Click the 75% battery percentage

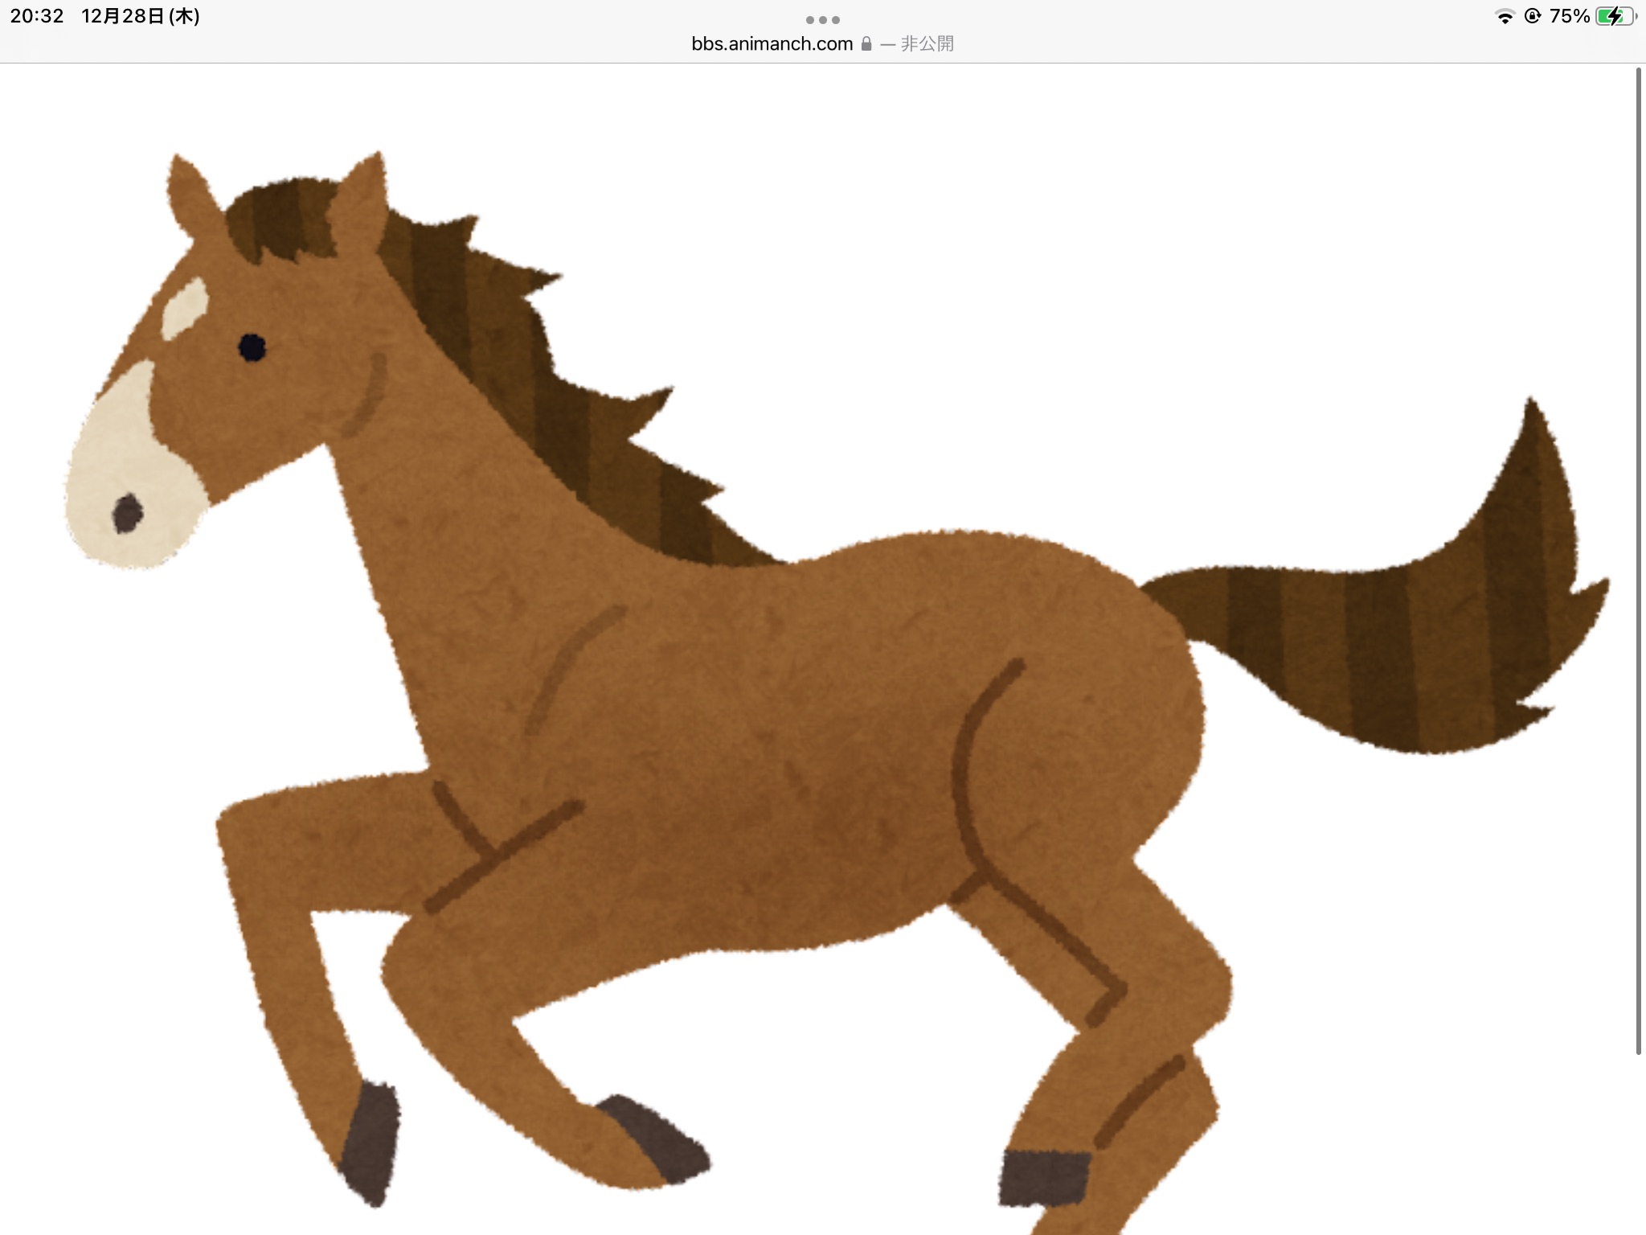[1569, 16]
